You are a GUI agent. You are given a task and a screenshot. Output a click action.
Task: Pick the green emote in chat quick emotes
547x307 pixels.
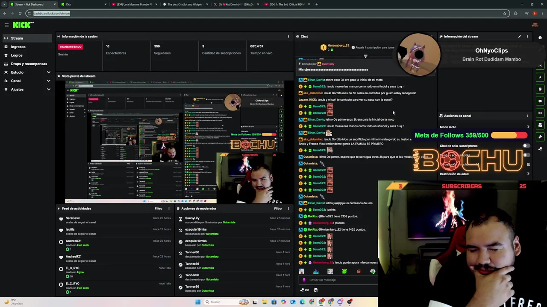pyautogui.click(x=344, y=271)
